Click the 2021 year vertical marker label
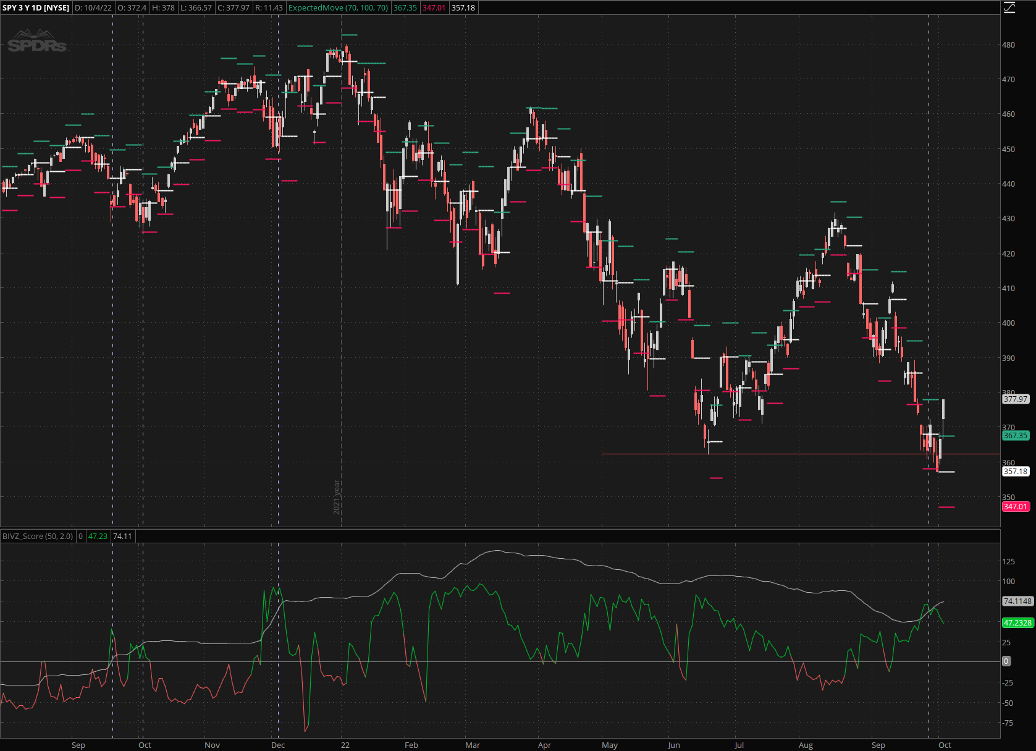Screen dimensions: 1036x751 point(337,497)
